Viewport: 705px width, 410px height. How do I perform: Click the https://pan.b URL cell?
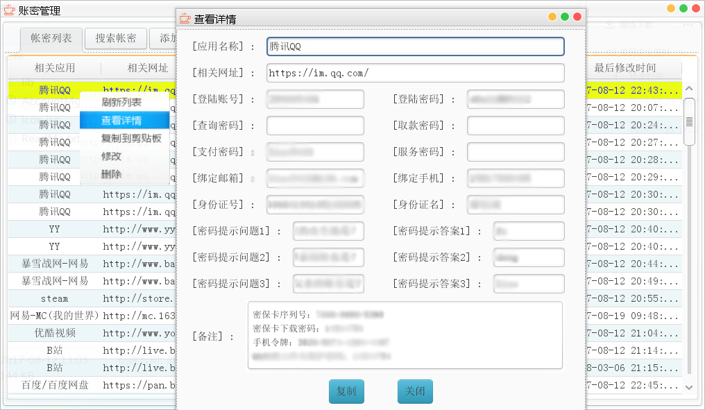point(139,385)
